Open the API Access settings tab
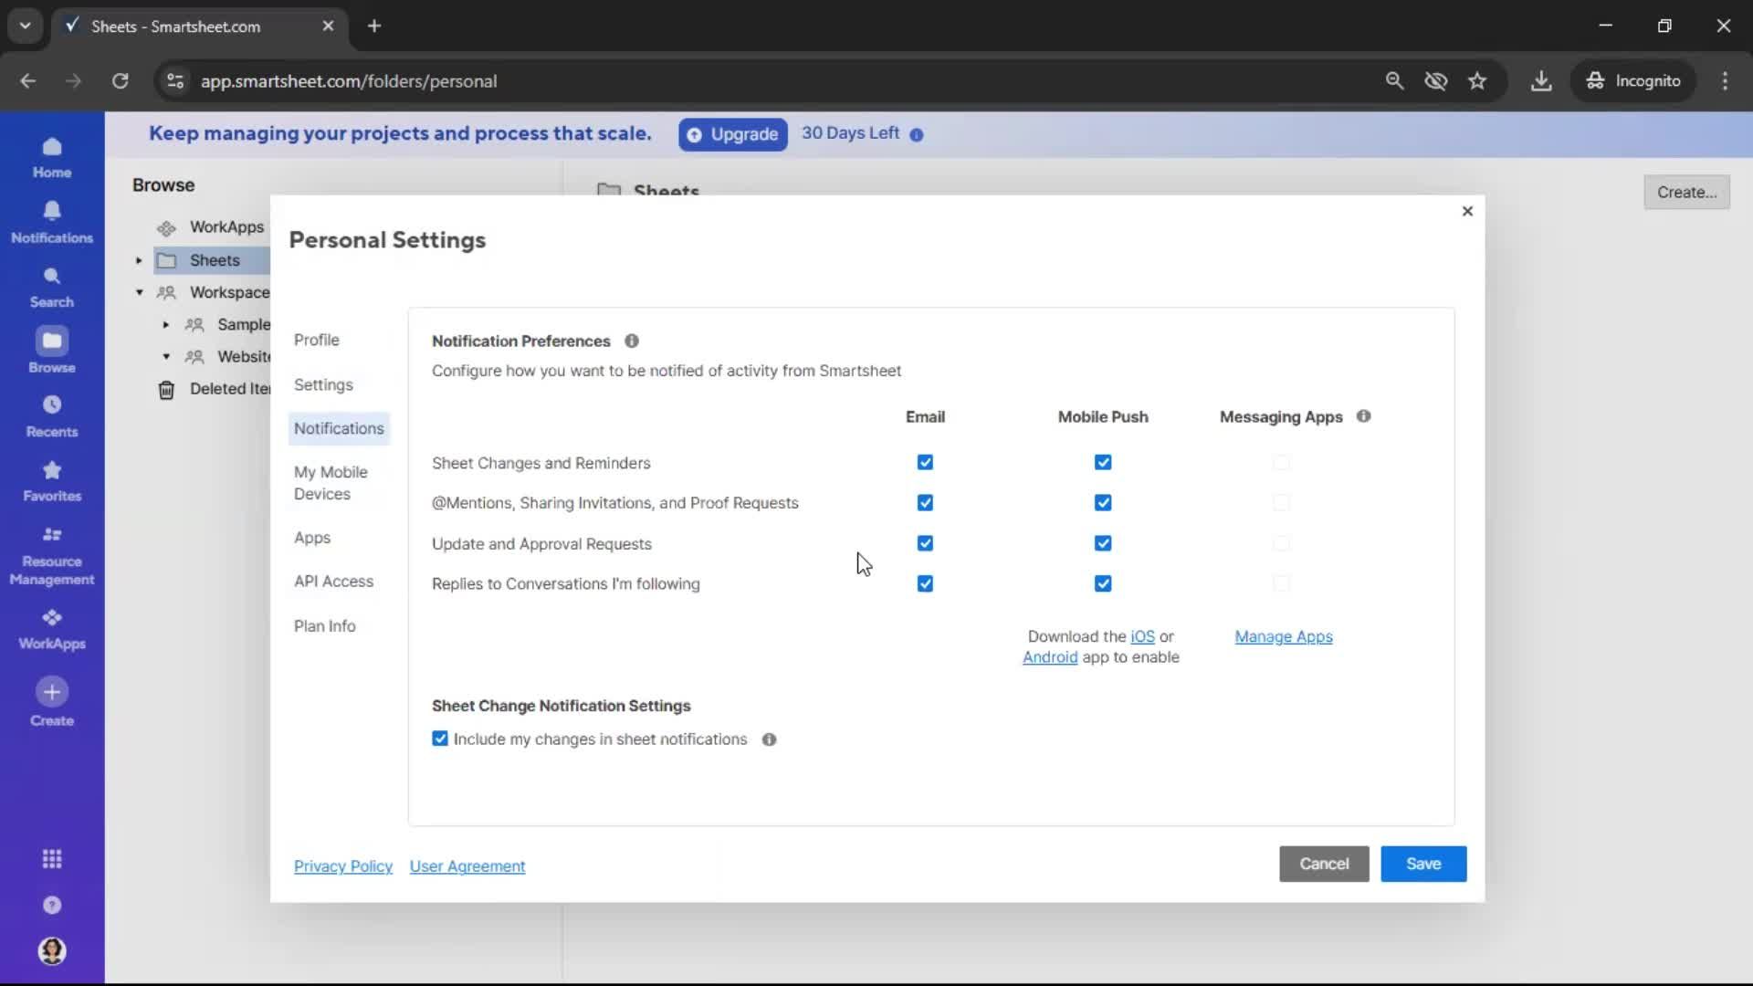The width and height of the screenshot is (1753, 986). tap(333, 582)
